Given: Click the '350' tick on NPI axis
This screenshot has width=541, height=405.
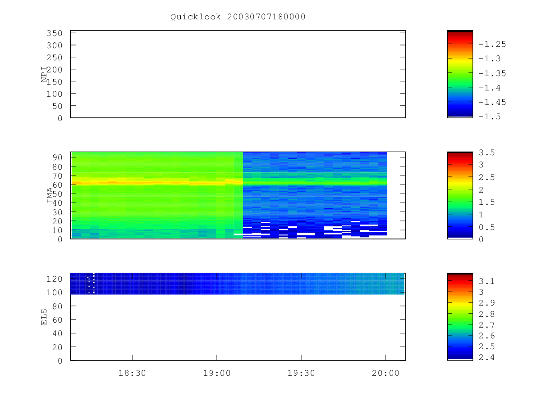Looking at the screenshot, I should (54, 33).
